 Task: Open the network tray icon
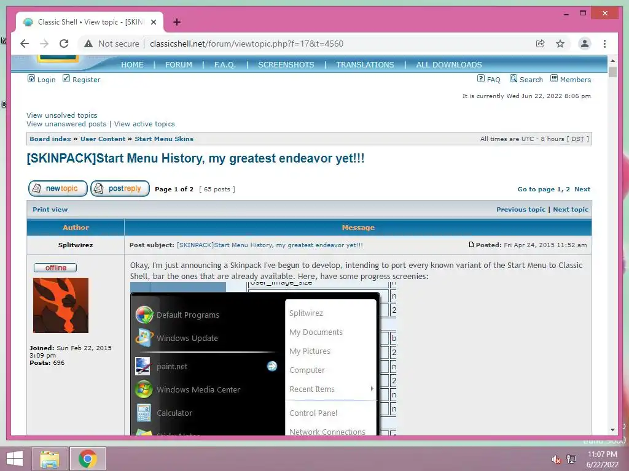click(571, 459)
